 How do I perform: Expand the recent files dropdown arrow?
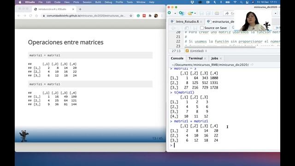click(195, 13)
